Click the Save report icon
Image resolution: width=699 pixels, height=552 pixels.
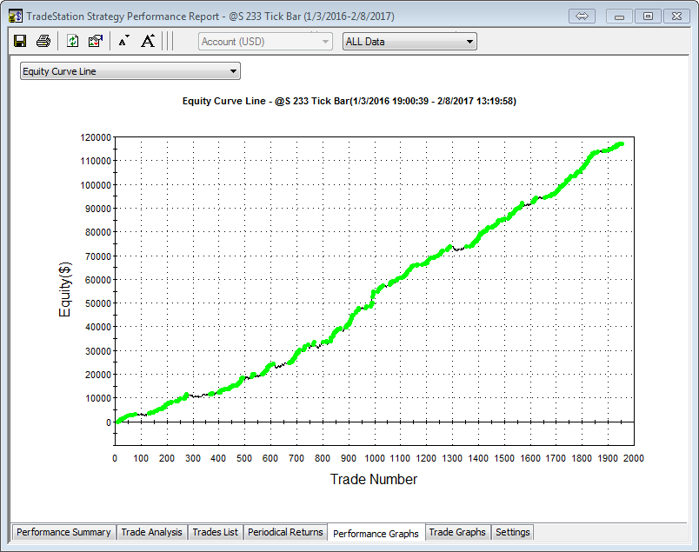[x=20, y=41]
